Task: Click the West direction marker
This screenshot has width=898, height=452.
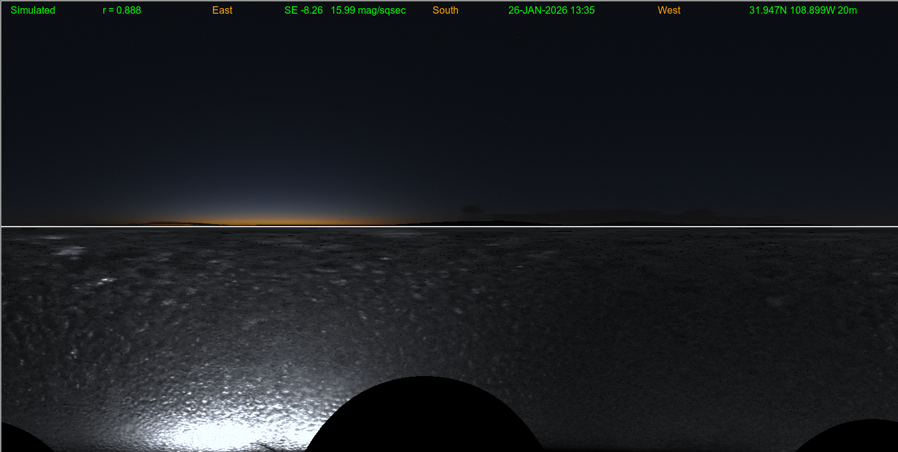Action: point(669,11)
